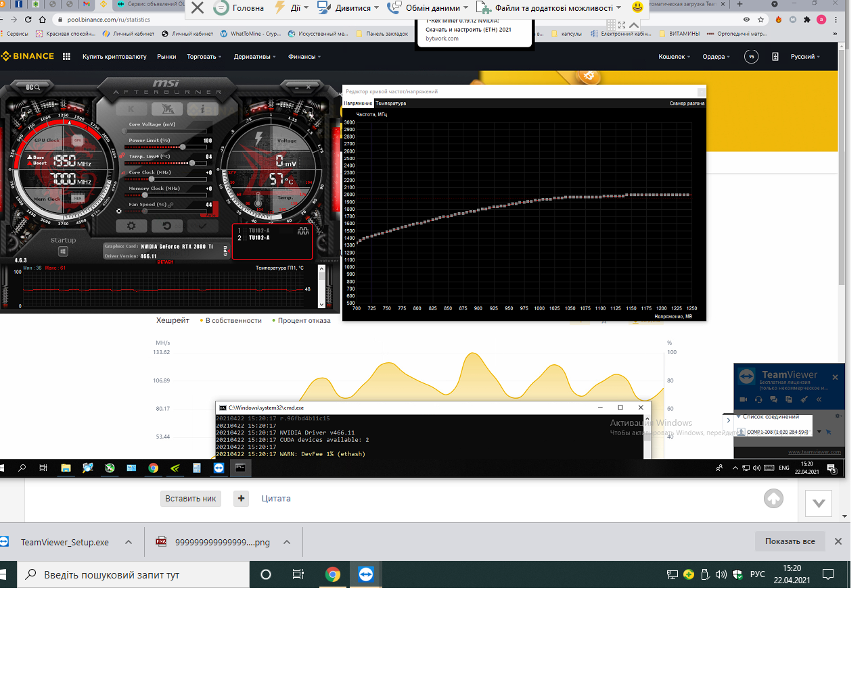
Task: Switch to 'Температура' tab in curve editor
Action: tap(390, 103)
